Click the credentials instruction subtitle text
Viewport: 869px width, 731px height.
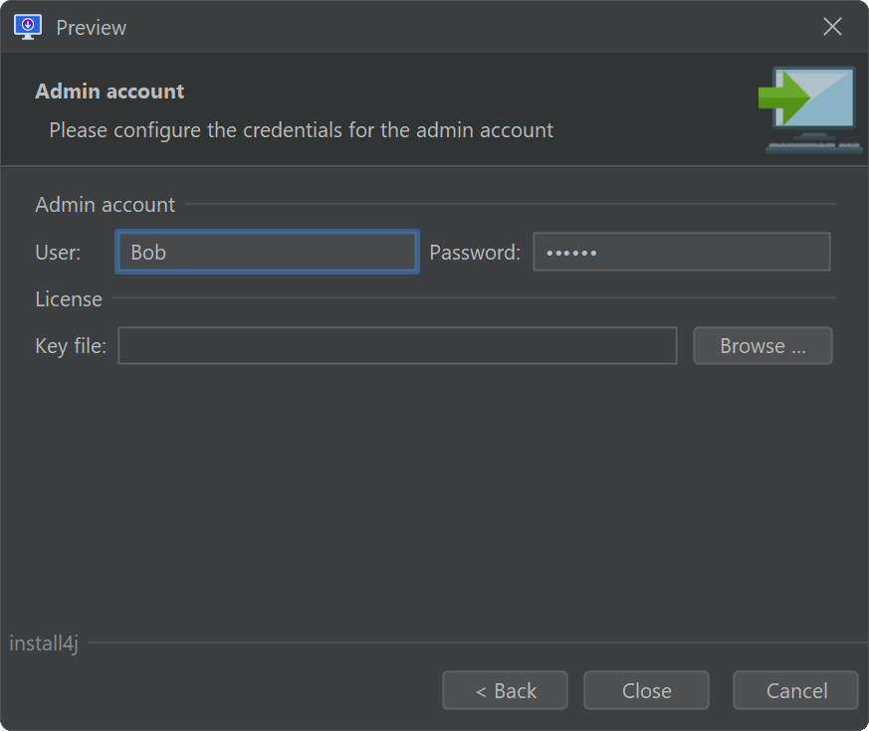coord(301,130)
